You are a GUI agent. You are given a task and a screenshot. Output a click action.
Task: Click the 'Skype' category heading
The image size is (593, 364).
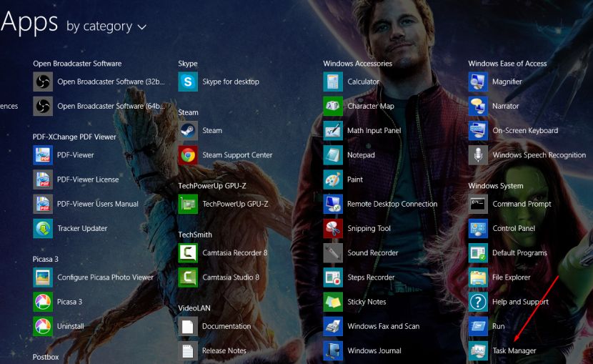[188, 64]
